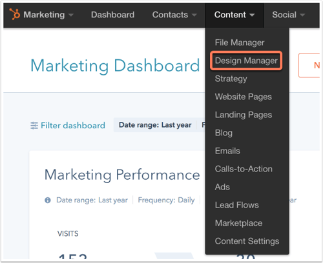Click the HubSpot sprocket logo

(15, 14)
